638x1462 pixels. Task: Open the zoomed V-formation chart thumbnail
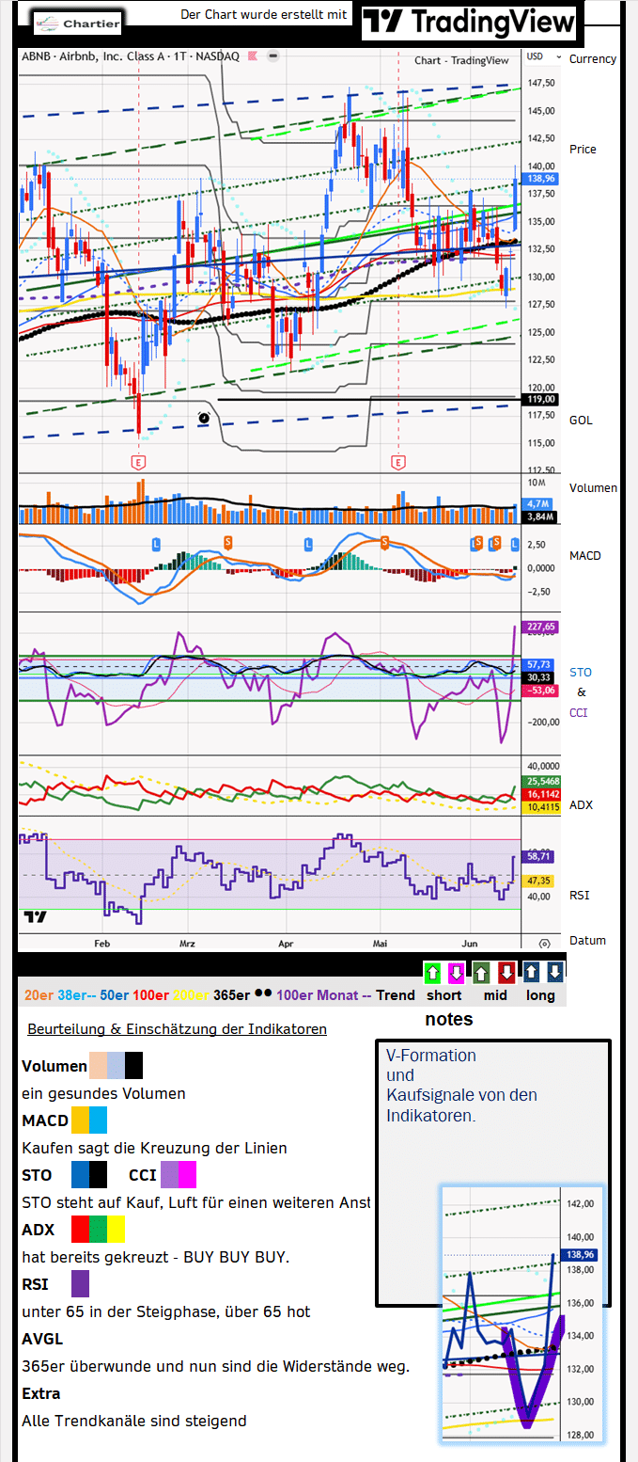523,1315
